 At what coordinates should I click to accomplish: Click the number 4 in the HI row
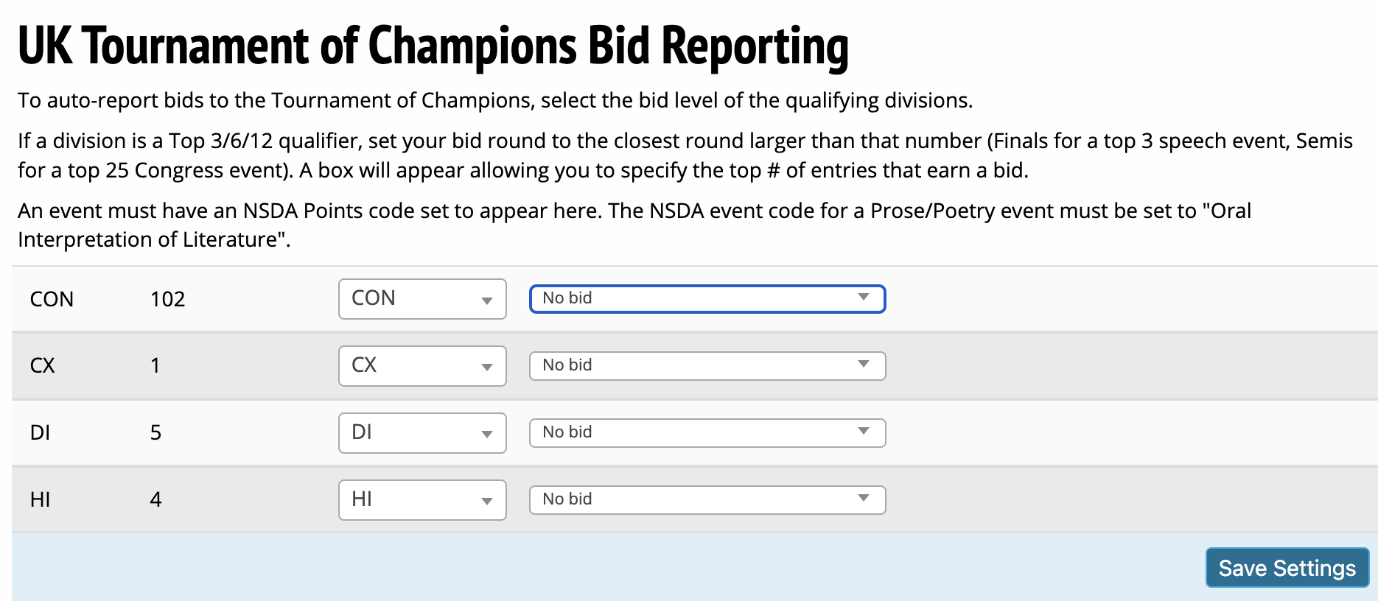pos(155,500)
